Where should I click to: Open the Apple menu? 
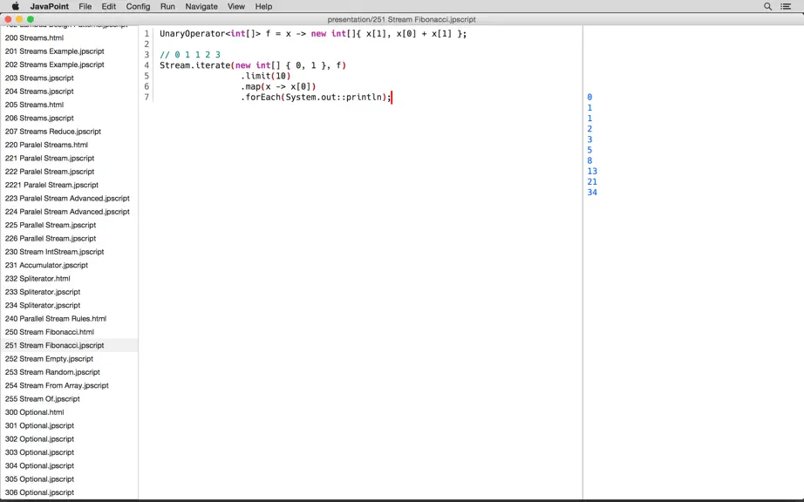click(x=16, y=6)
